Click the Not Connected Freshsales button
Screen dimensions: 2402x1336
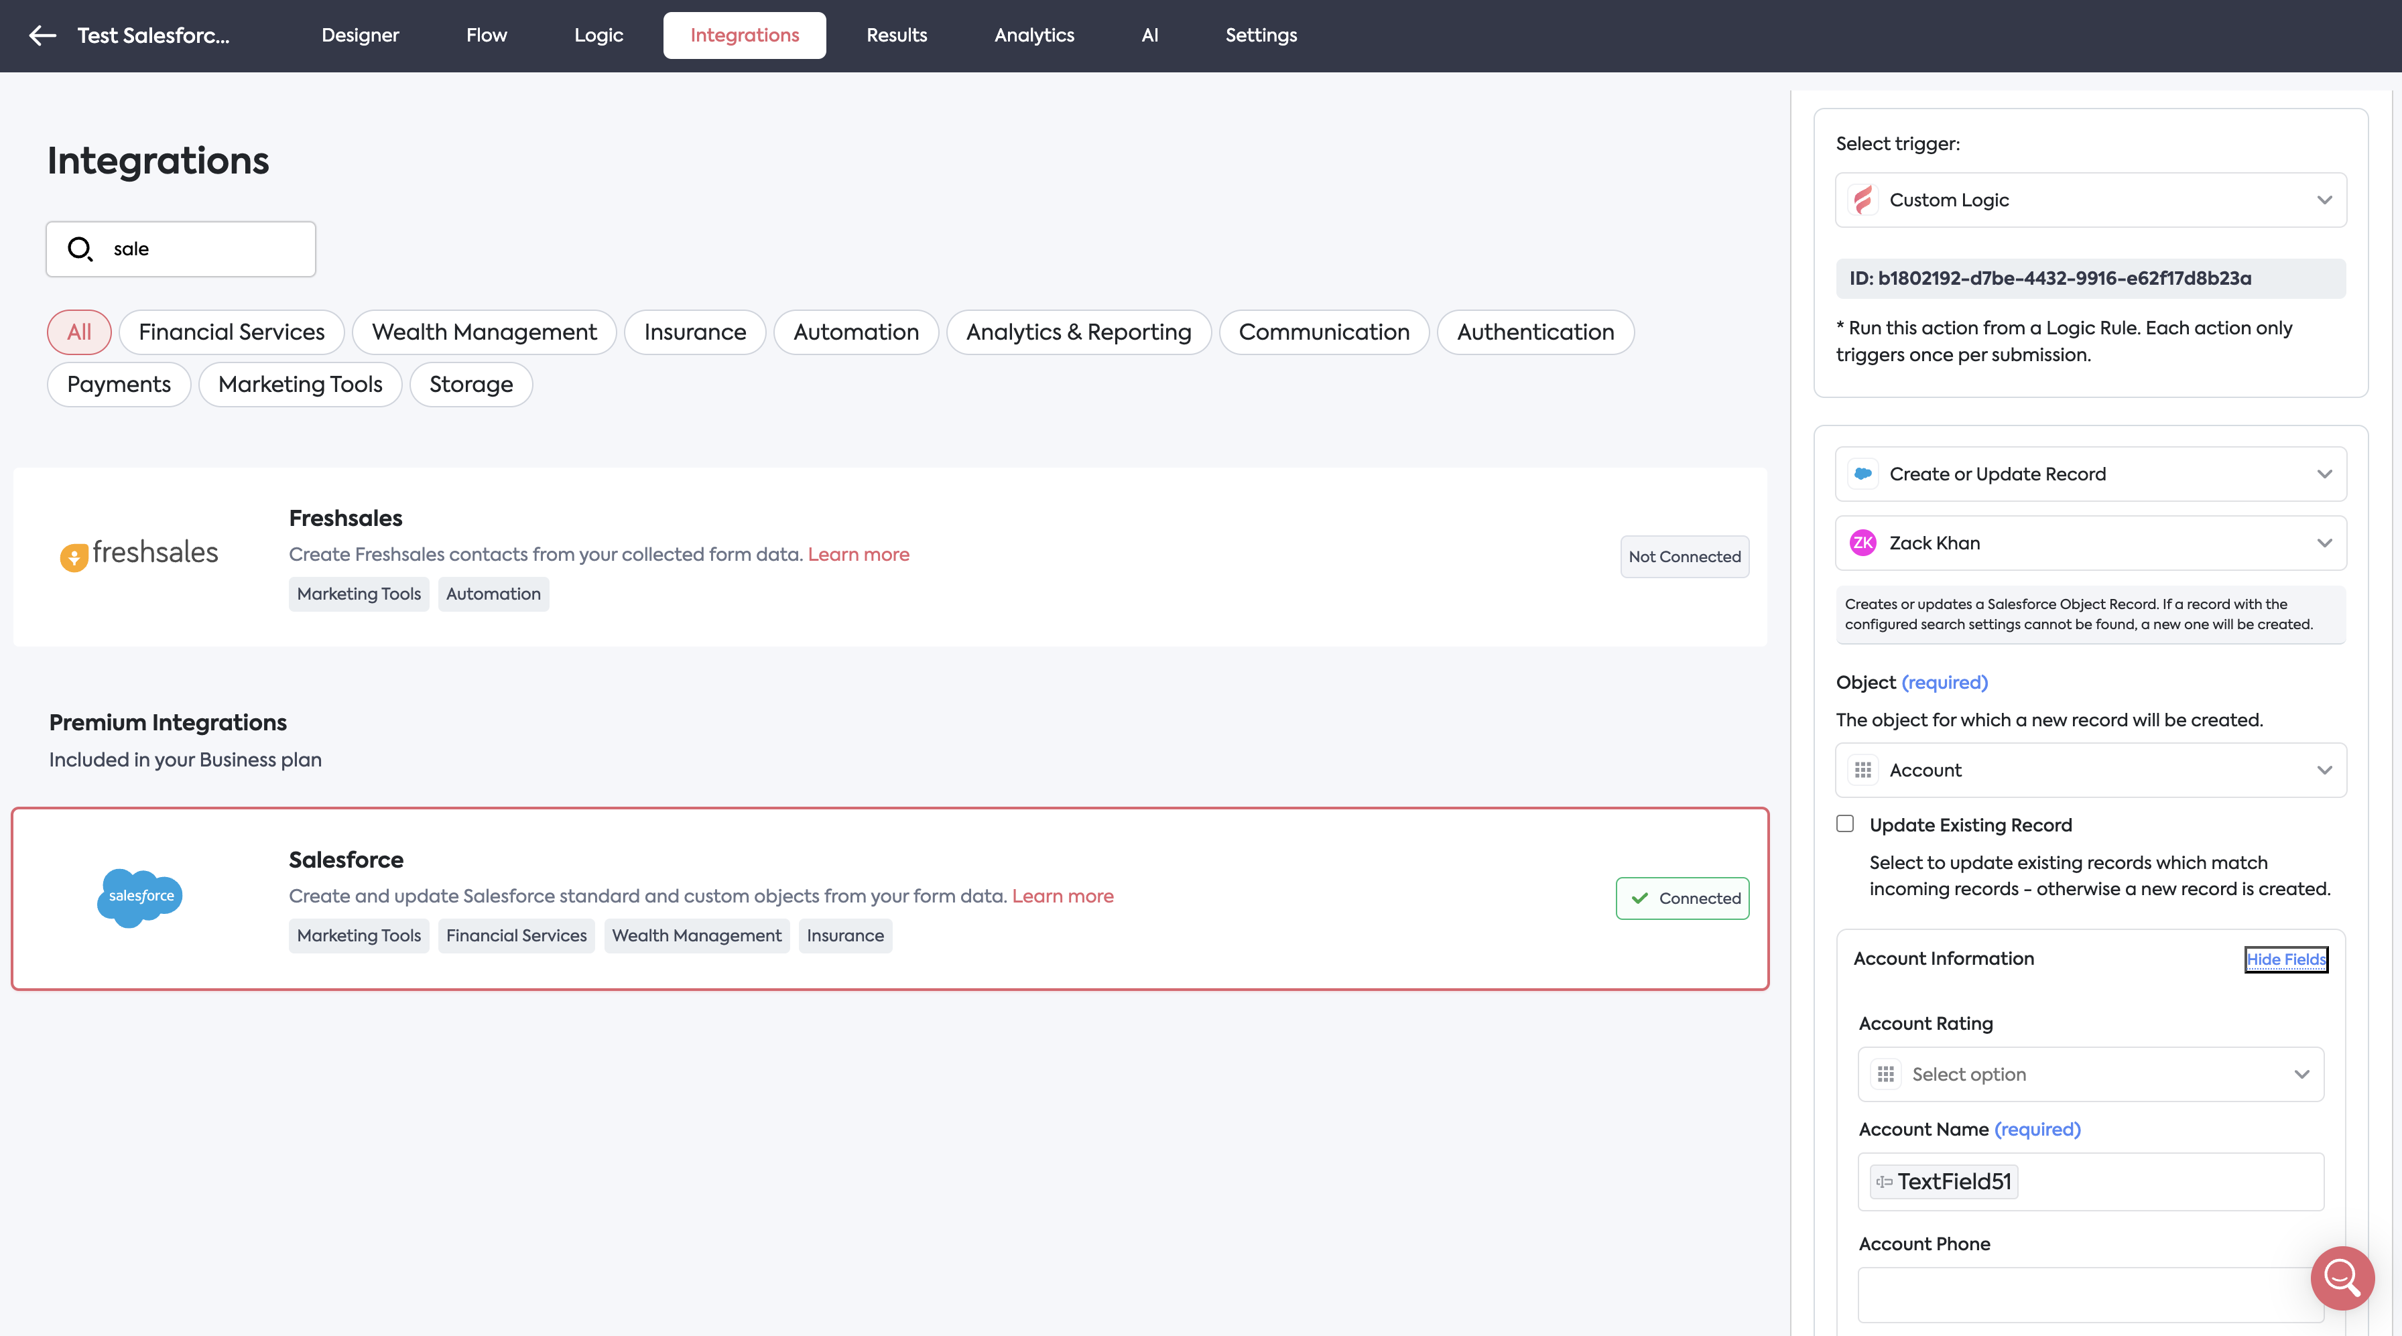point(1684,557)
